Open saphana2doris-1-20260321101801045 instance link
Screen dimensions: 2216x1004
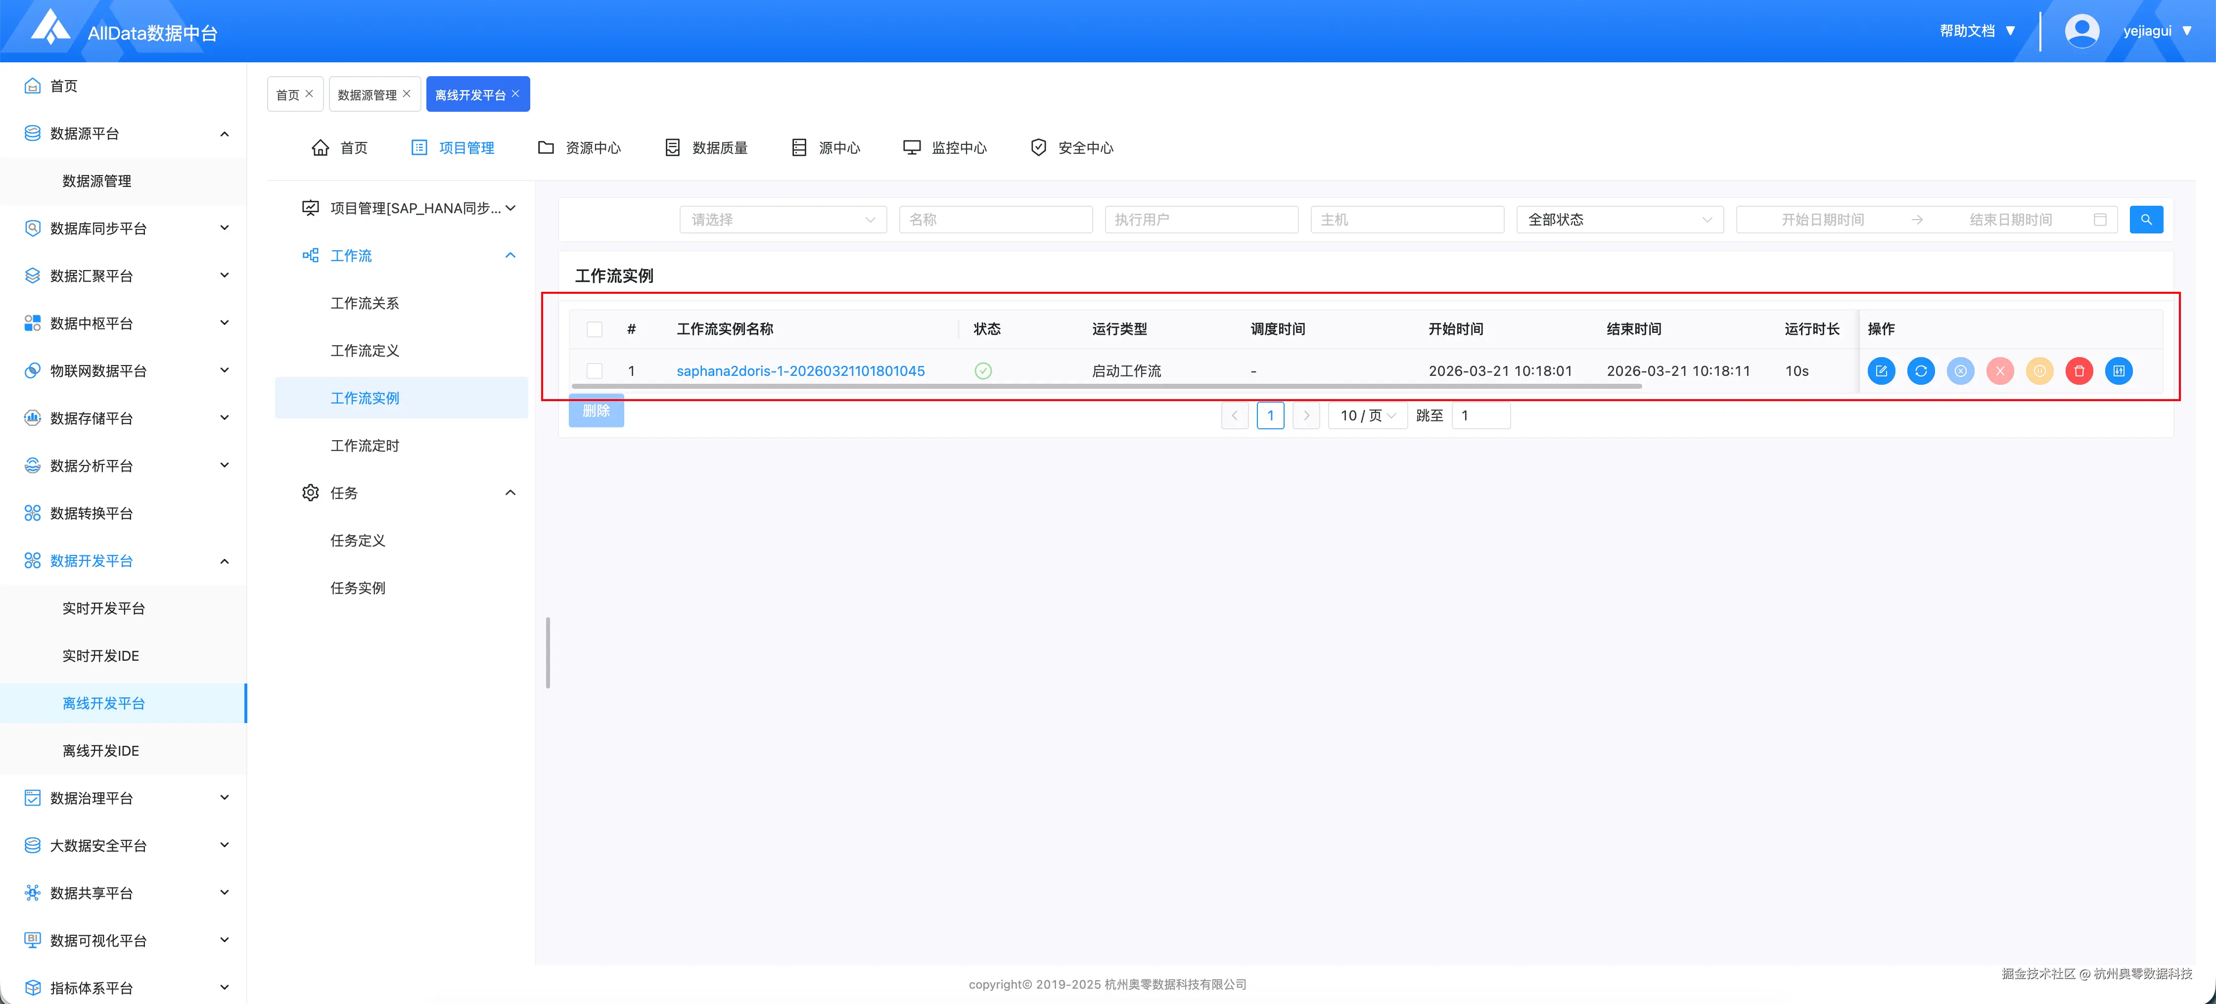(x=800, y=371)
